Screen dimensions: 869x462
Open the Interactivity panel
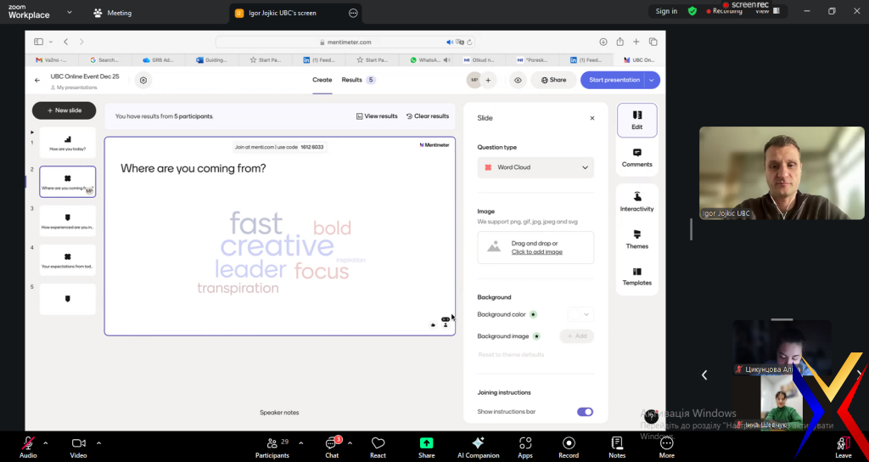point(636,200)
